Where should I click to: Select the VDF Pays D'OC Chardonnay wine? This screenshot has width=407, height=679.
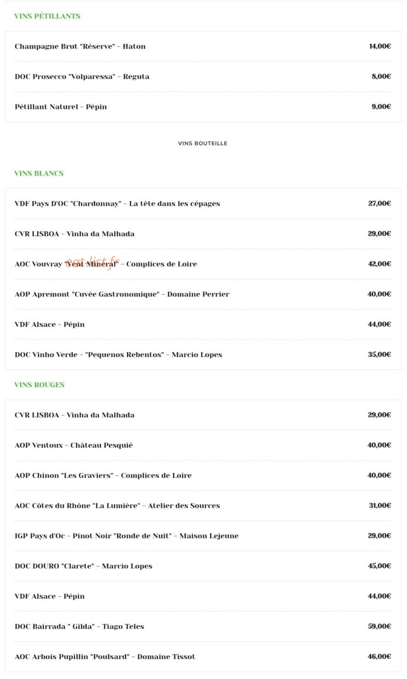pyautogui.click(x=203, y=204)
